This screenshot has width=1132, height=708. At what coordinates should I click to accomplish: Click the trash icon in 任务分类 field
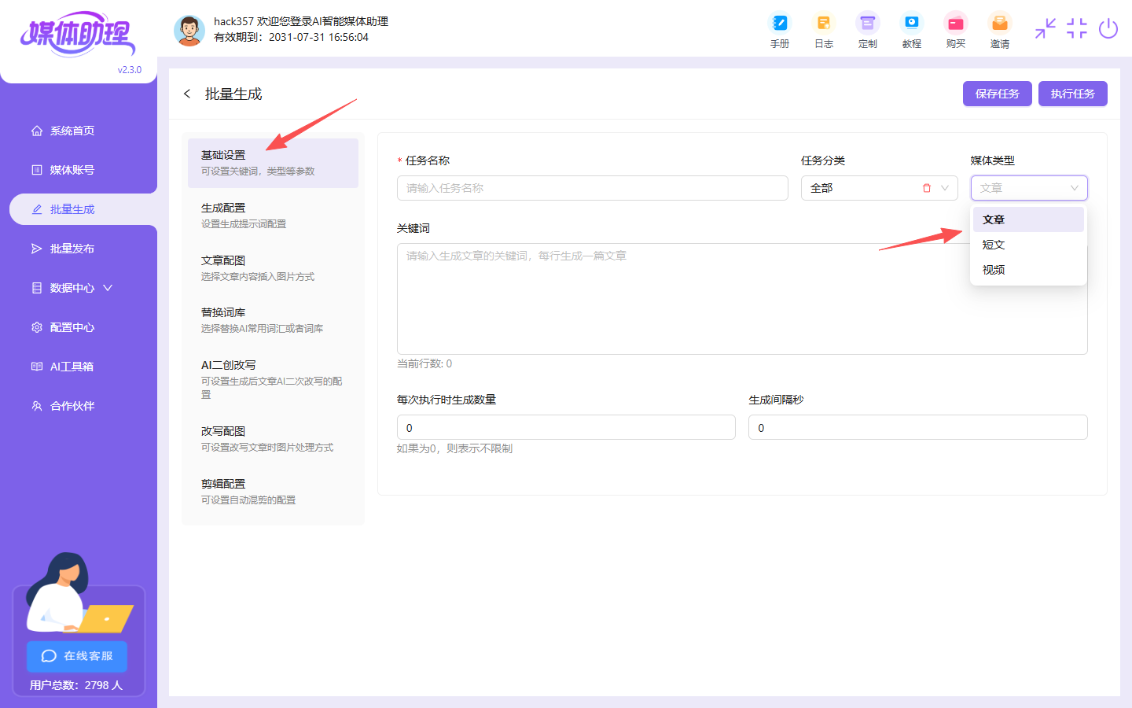coord(927,188)
